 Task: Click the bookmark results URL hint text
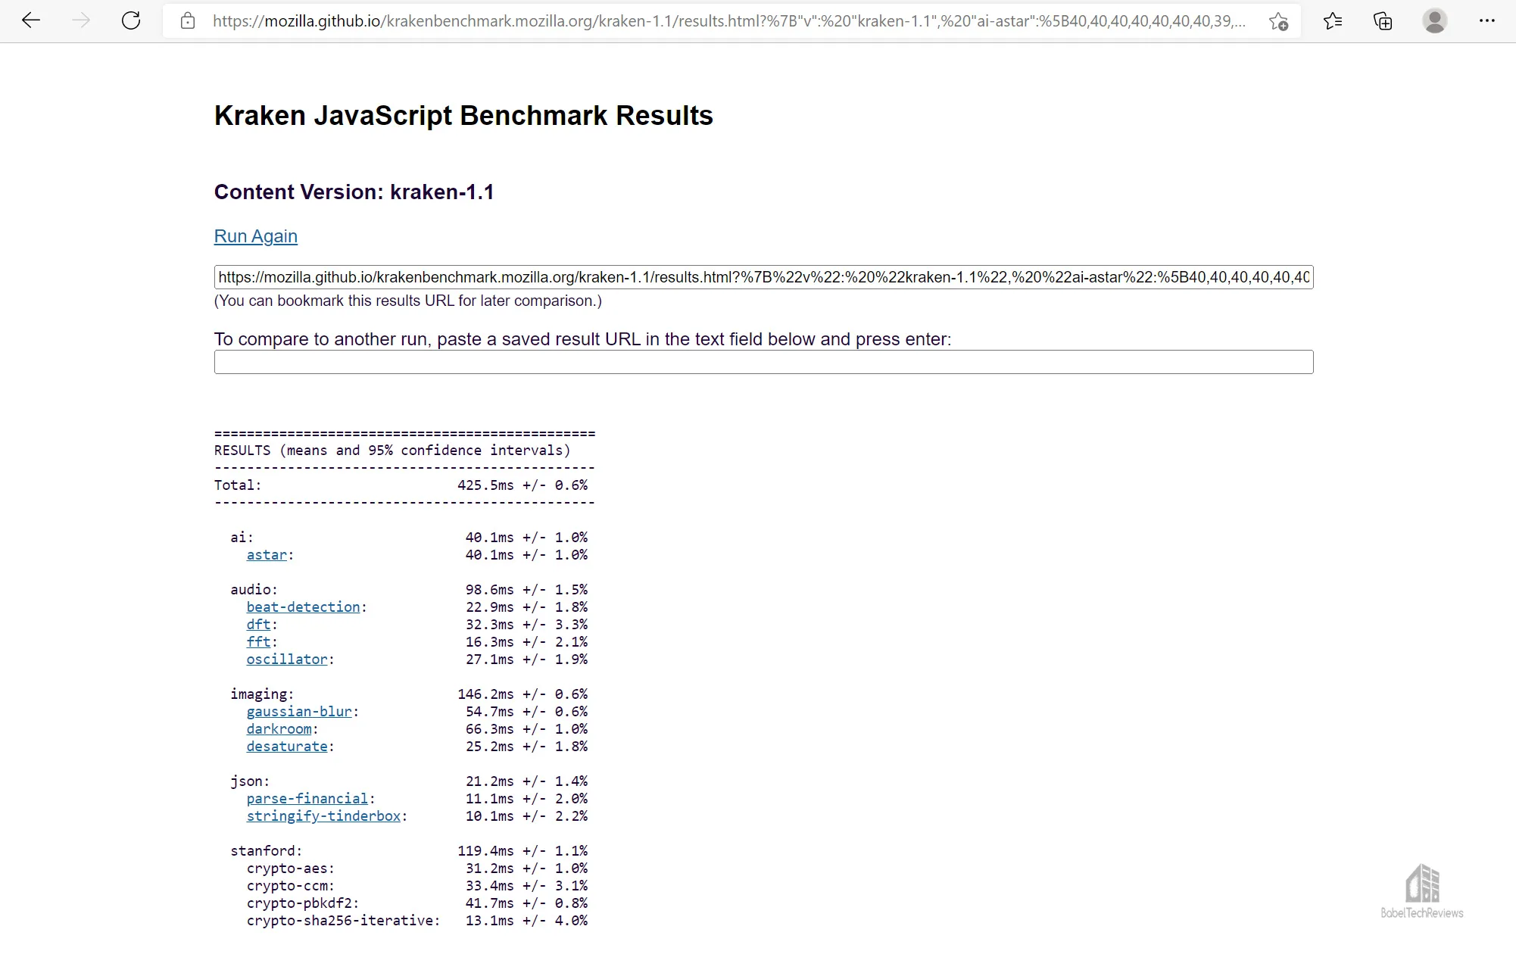(408, 301)
